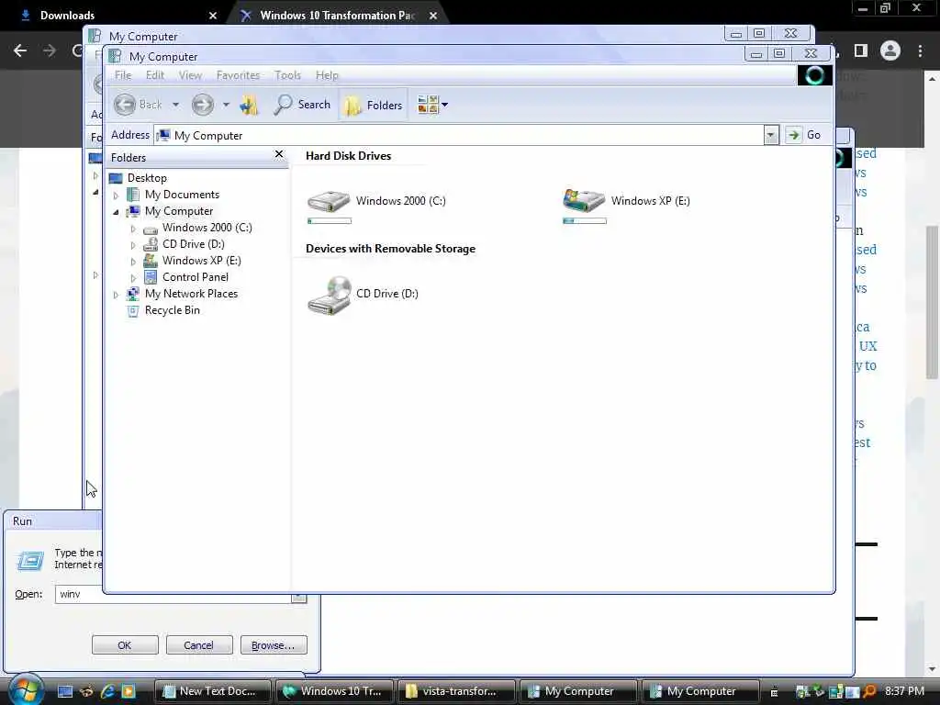The height and width of the screenshot is (705, 940).
Task: Open the View menu
Action: 190,75
